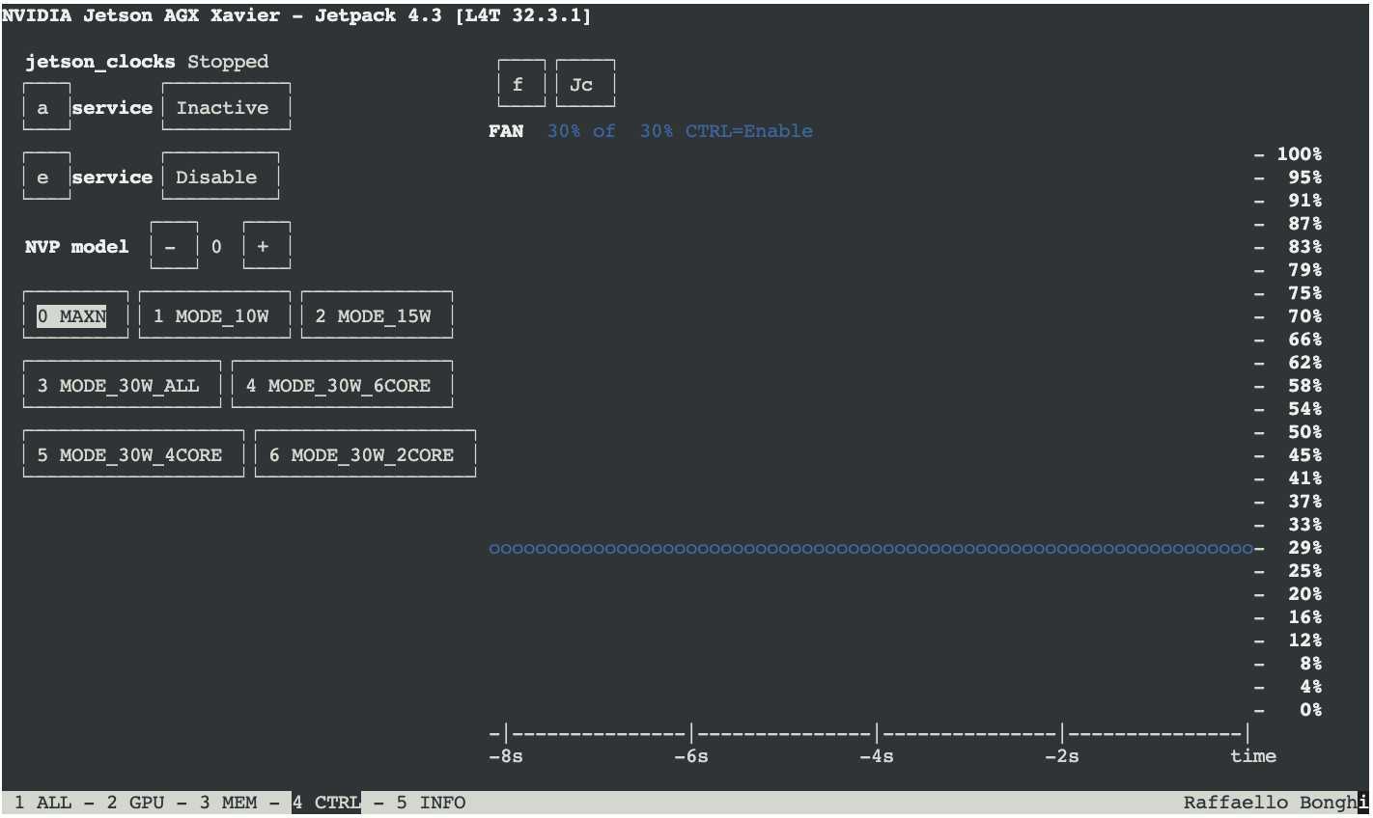Toggle jetson_clocks with the 'a' button
Image resolution: width=1373 pixels, height=818 pixels.
pos(46,107)
